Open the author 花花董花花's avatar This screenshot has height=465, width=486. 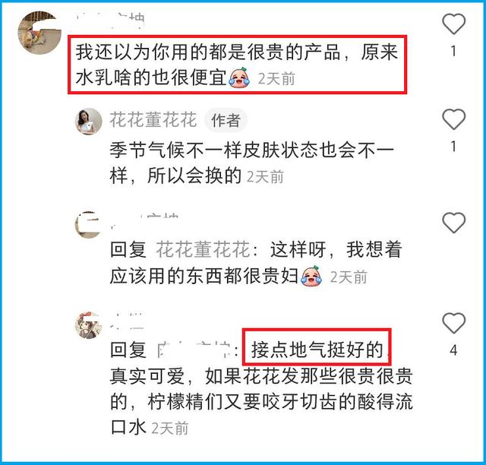pyautogui.click(x=89, y=122)
